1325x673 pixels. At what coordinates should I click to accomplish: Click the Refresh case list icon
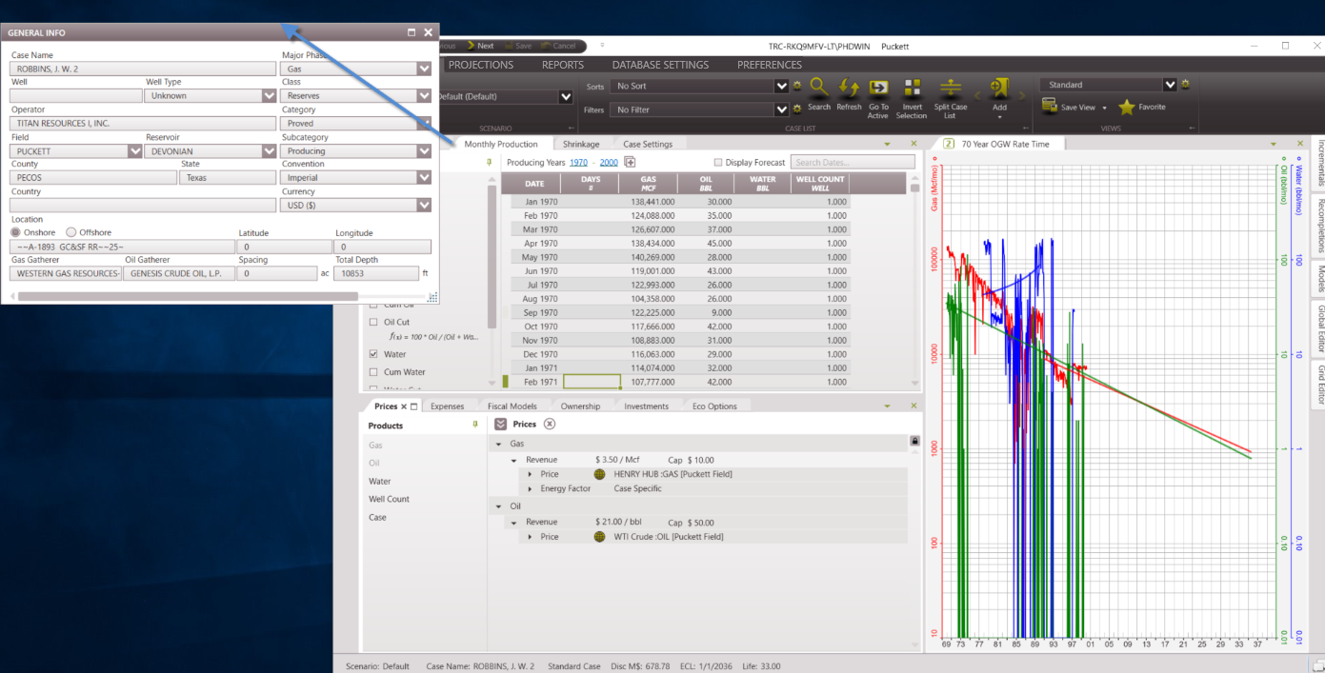click(x=849, y=88)
